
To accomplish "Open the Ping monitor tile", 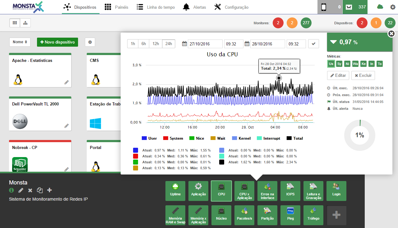I will [290, 215].
